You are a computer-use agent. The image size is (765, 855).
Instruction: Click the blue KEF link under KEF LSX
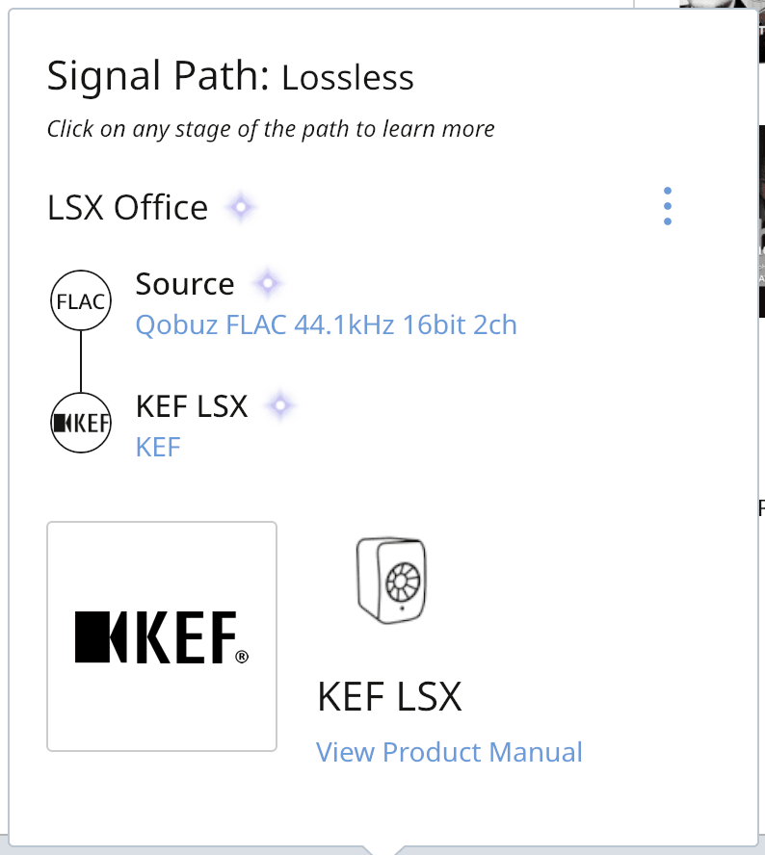tap(158, 447)
